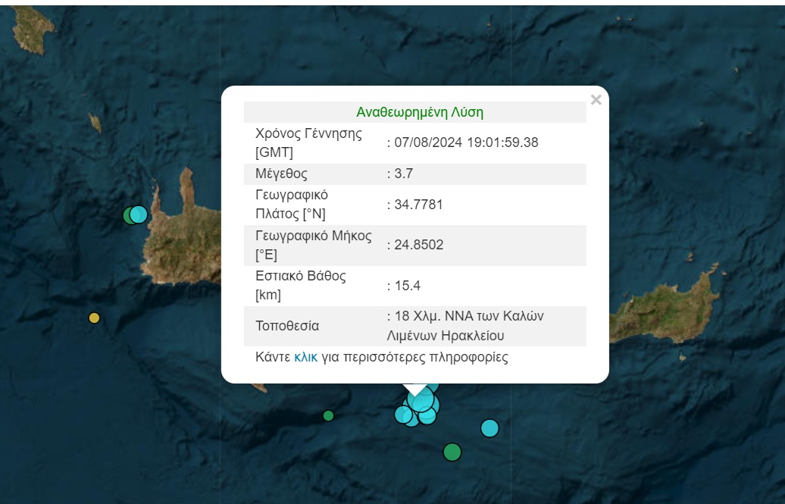The width and height of the screenshot is (785, 504).
Task: Select the isolated cyan marker right of the cluster
Action: coord(489,428)
